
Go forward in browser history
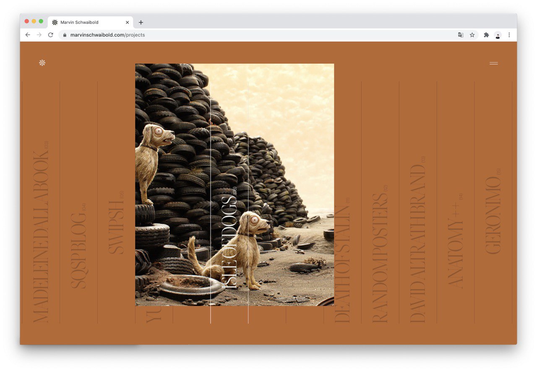tap(39, 35)
